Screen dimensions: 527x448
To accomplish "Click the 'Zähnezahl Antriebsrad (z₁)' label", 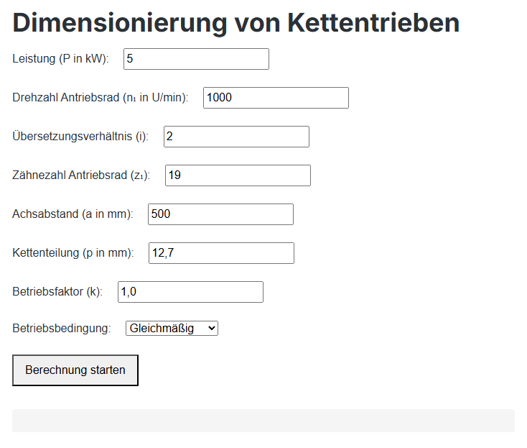I will [x=81, y=175].
